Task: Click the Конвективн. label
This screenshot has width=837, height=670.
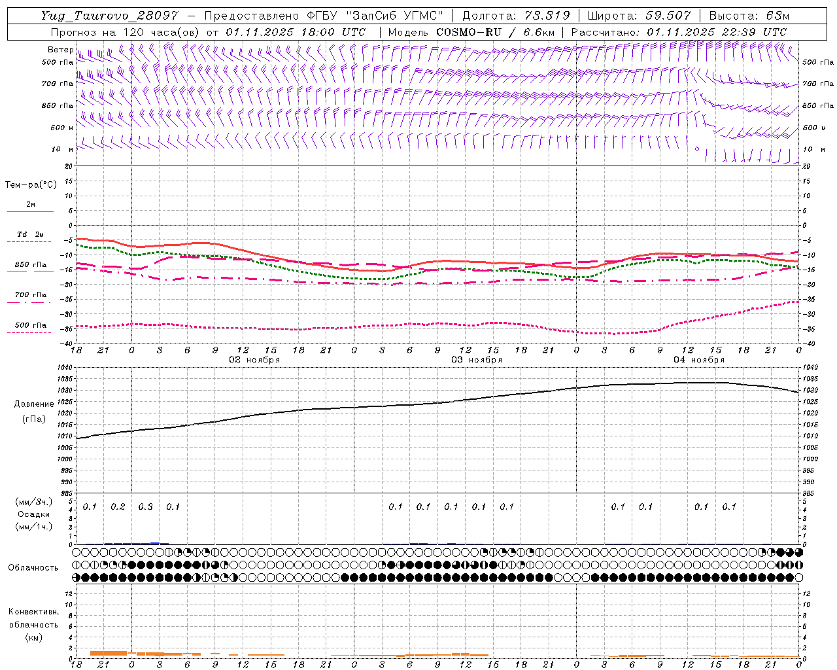Action: coord(33,612)
